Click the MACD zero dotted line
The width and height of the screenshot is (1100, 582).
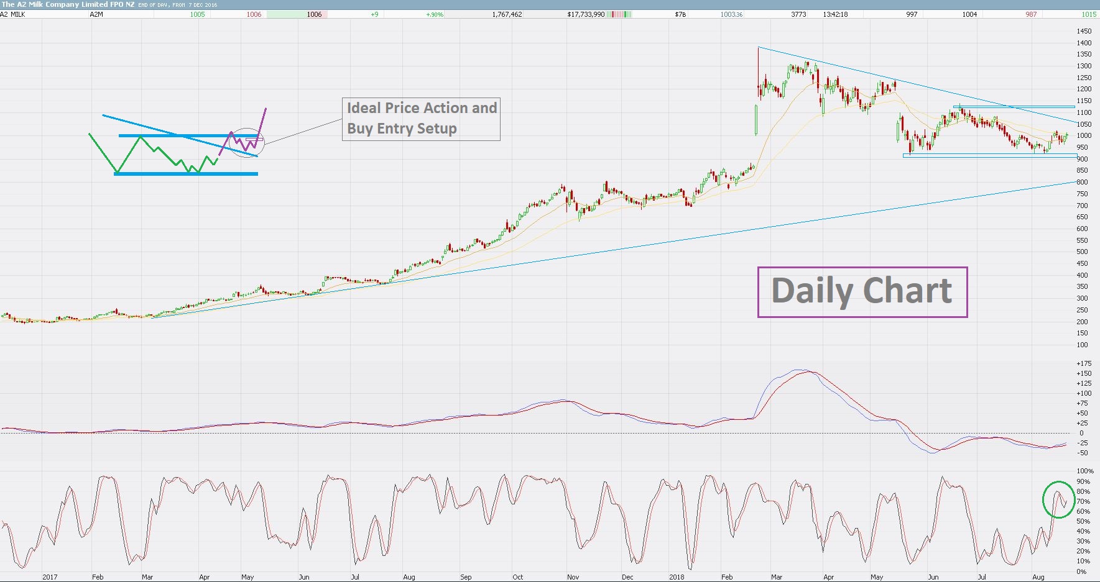click(x=538, y=433)
